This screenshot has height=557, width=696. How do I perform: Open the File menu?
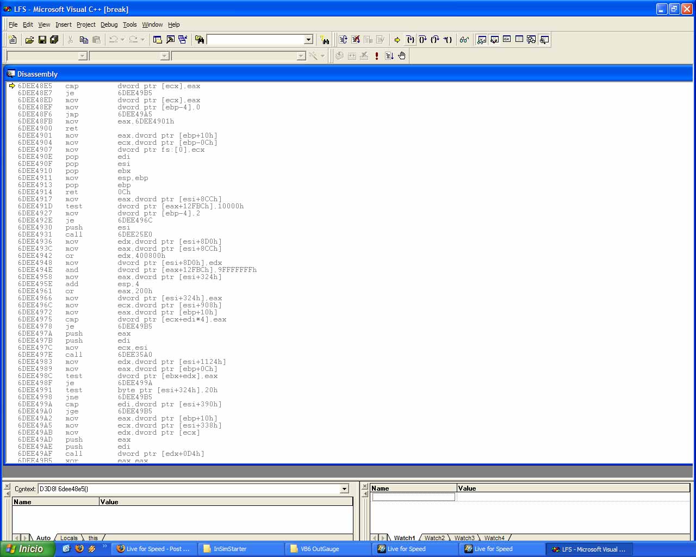13,24
